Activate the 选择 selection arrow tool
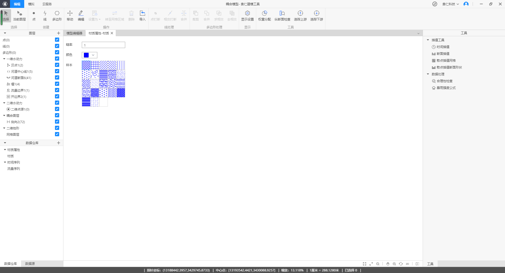 click(6, 16)
